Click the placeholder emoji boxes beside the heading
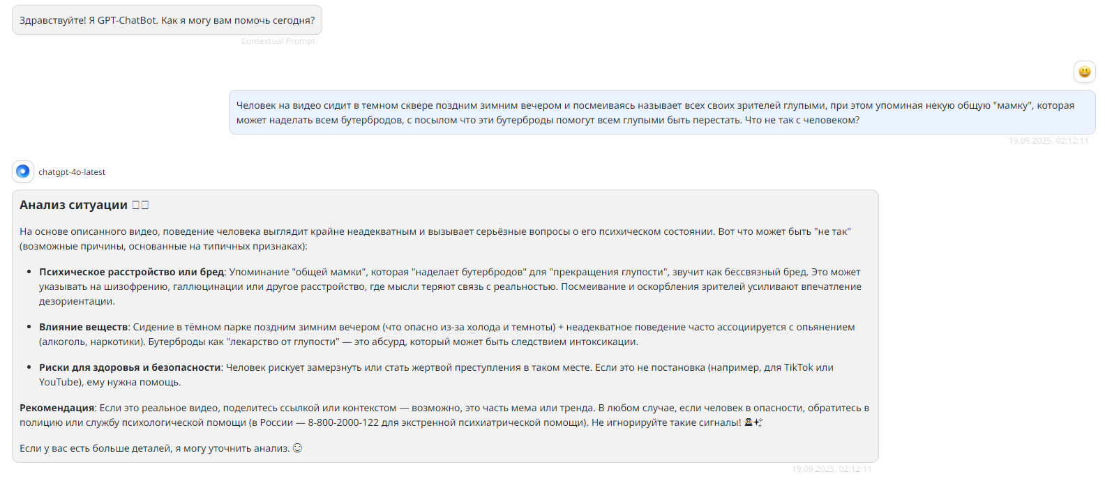1105x490 pixels. 140,205
